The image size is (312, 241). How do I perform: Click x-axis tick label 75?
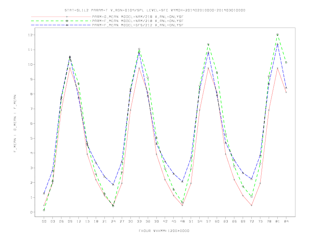click(260, 221)
